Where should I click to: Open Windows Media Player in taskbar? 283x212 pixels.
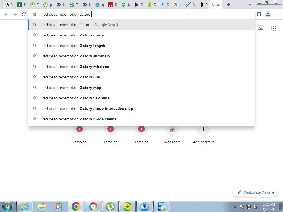coord(59,206)
